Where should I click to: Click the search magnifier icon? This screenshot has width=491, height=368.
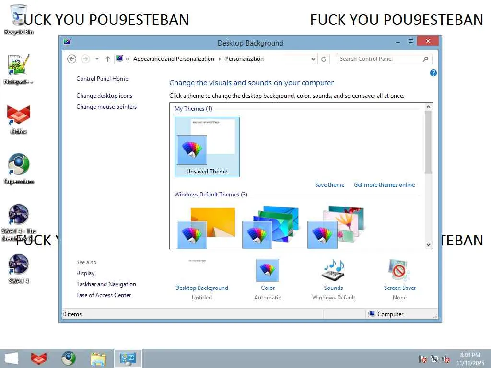[426, 59]
